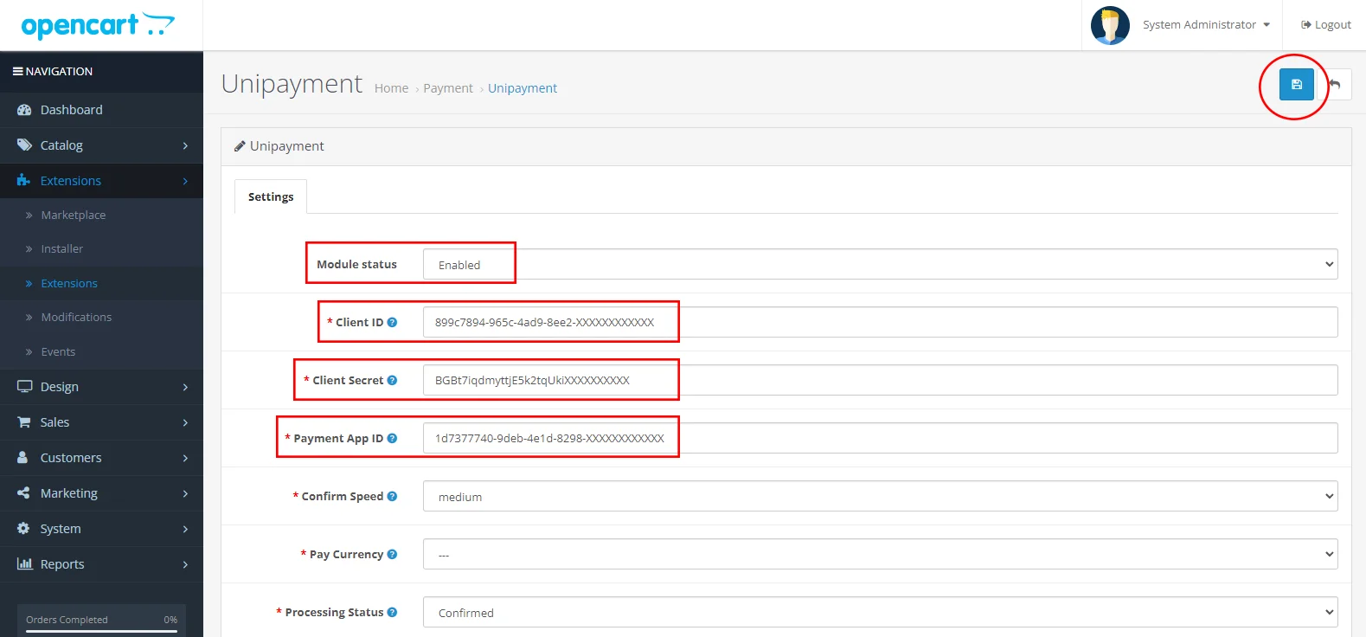
Task: Click the Catalog tags icon
Action: pyautogui.click(x=24, y=145)
